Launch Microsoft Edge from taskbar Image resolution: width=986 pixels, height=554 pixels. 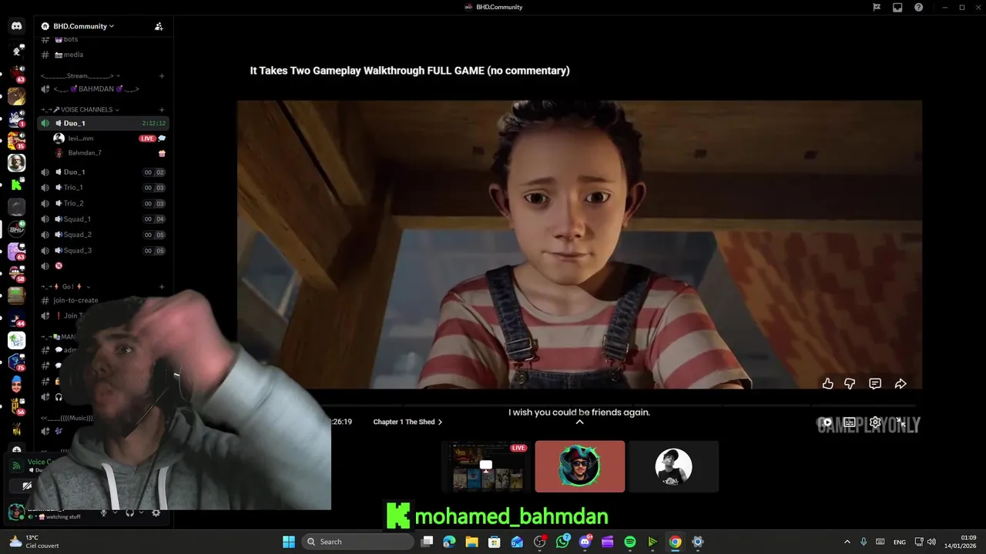449,542
